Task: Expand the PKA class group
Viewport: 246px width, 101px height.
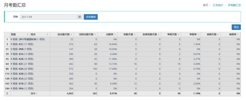Action: click(x=11, y=89)
